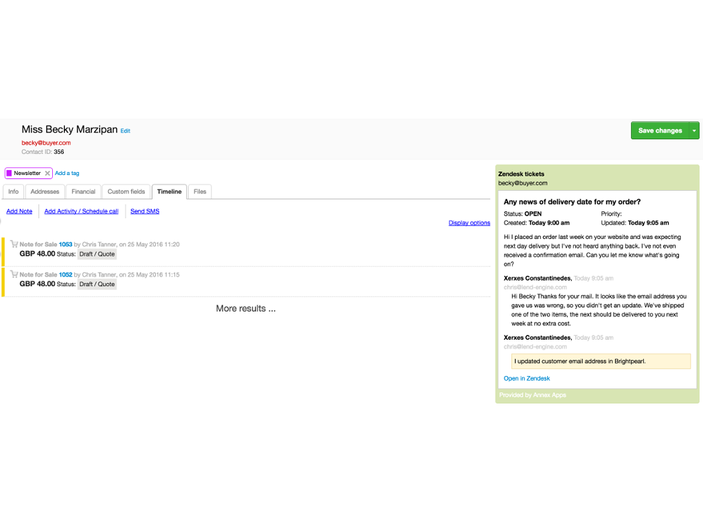Click the cart icon for Sale 1052
Viewport: 703px width, 527px height.
click(14, 274)
